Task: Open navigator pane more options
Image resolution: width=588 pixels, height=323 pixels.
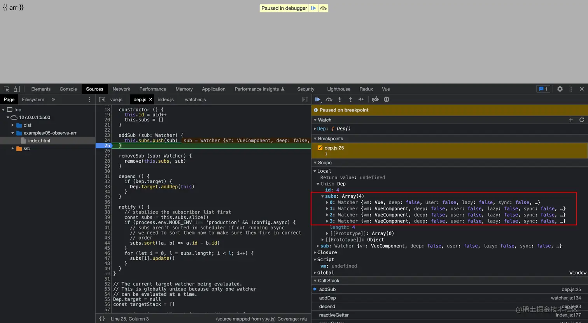Action: tap(89, 100)
